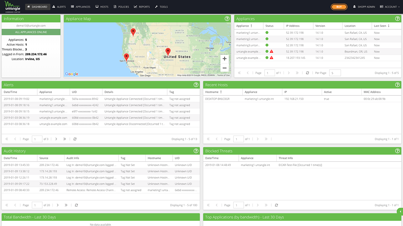The image size is (403, 226).
Task: Select marketing1.untangle appliance row in Appliances
Action: (317, 33)
